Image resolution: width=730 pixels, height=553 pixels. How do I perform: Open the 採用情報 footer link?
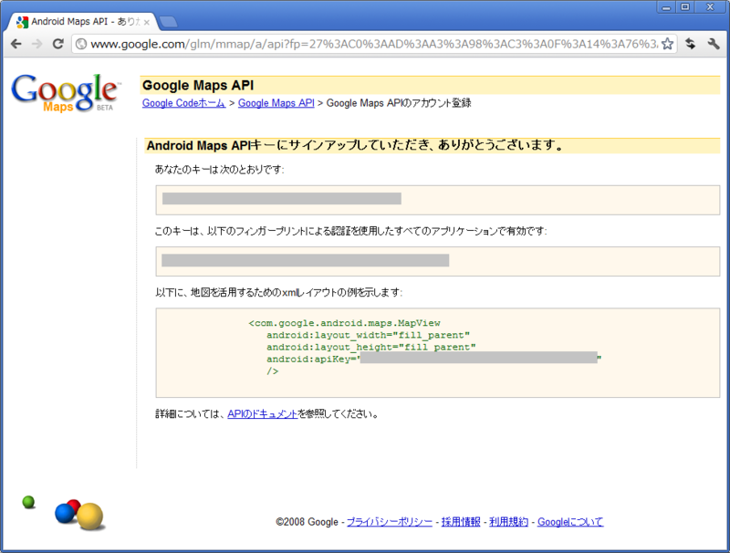pyautogui.click(x=461, y=522)
